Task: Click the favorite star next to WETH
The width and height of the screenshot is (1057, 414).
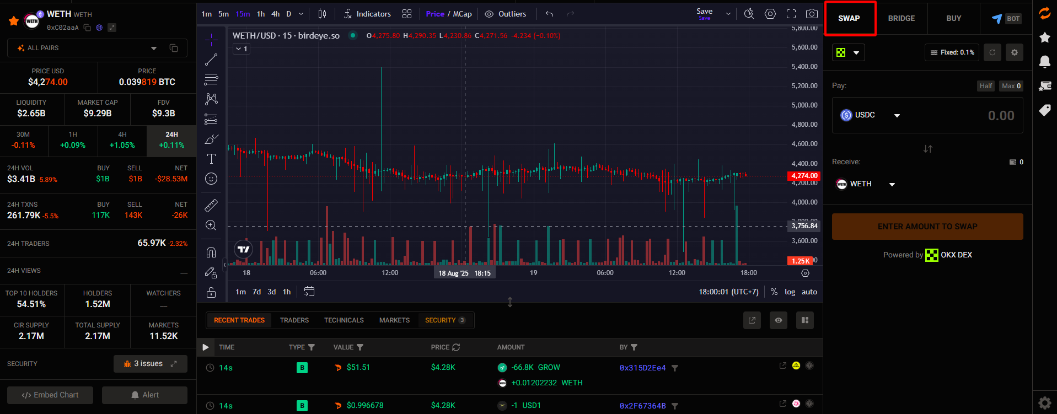Action: click(14, 21)
